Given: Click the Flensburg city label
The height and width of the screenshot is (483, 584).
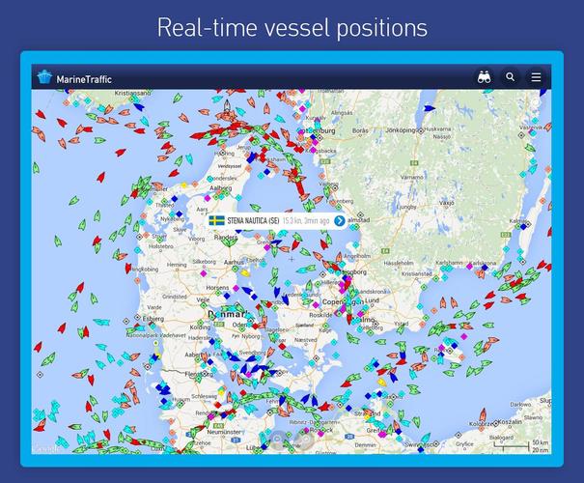Looking at the screenshot, I should (x=199, y=374).
